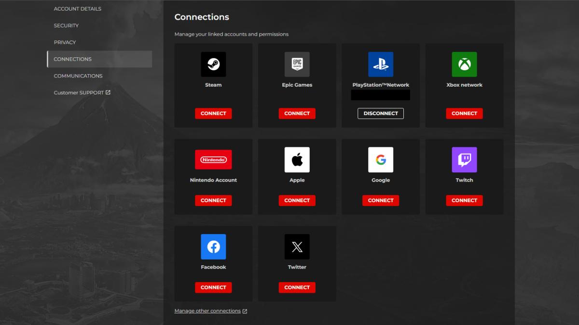The image size is (579, 325).
Task: Click the PlayStation™Network label text
Action: pyautogui.click(x=381, y=85)
